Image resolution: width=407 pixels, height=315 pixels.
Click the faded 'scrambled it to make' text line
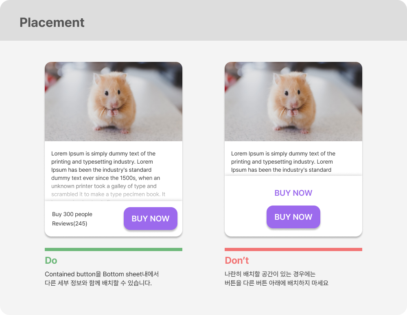coord(108,194)
